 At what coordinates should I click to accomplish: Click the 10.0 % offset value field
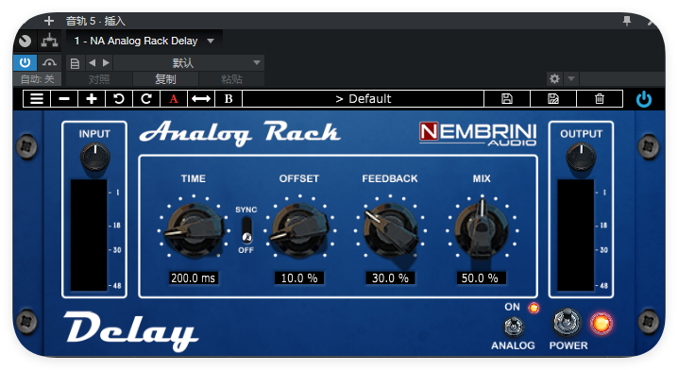tap(299, 277)
